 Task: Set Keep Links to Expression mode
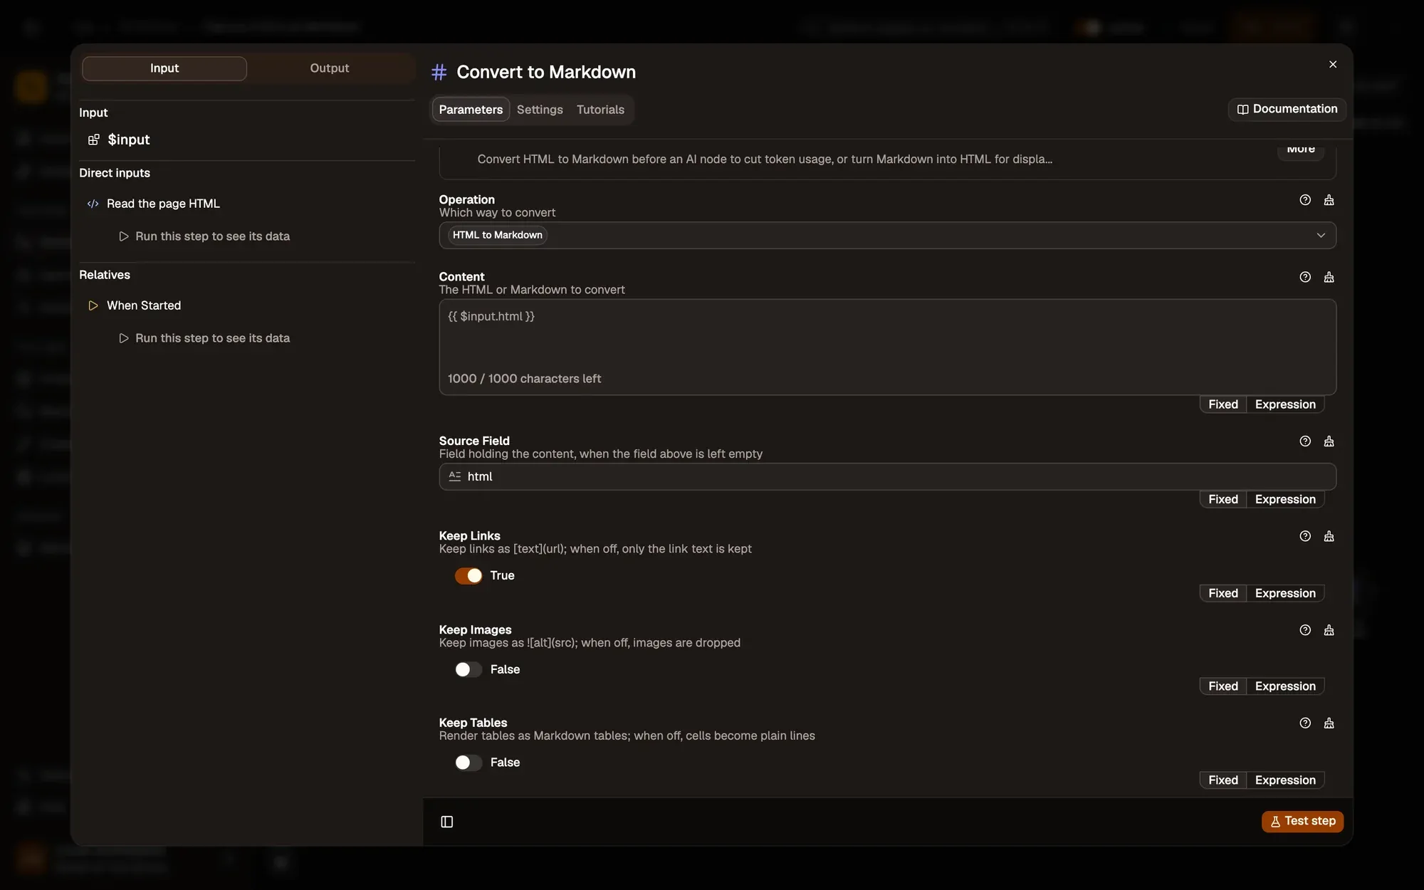click(1285, 593)
